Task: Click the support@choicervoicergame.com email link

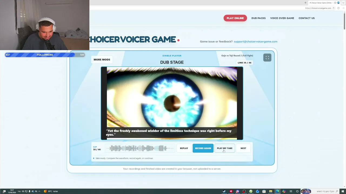Action: [255, 41]
